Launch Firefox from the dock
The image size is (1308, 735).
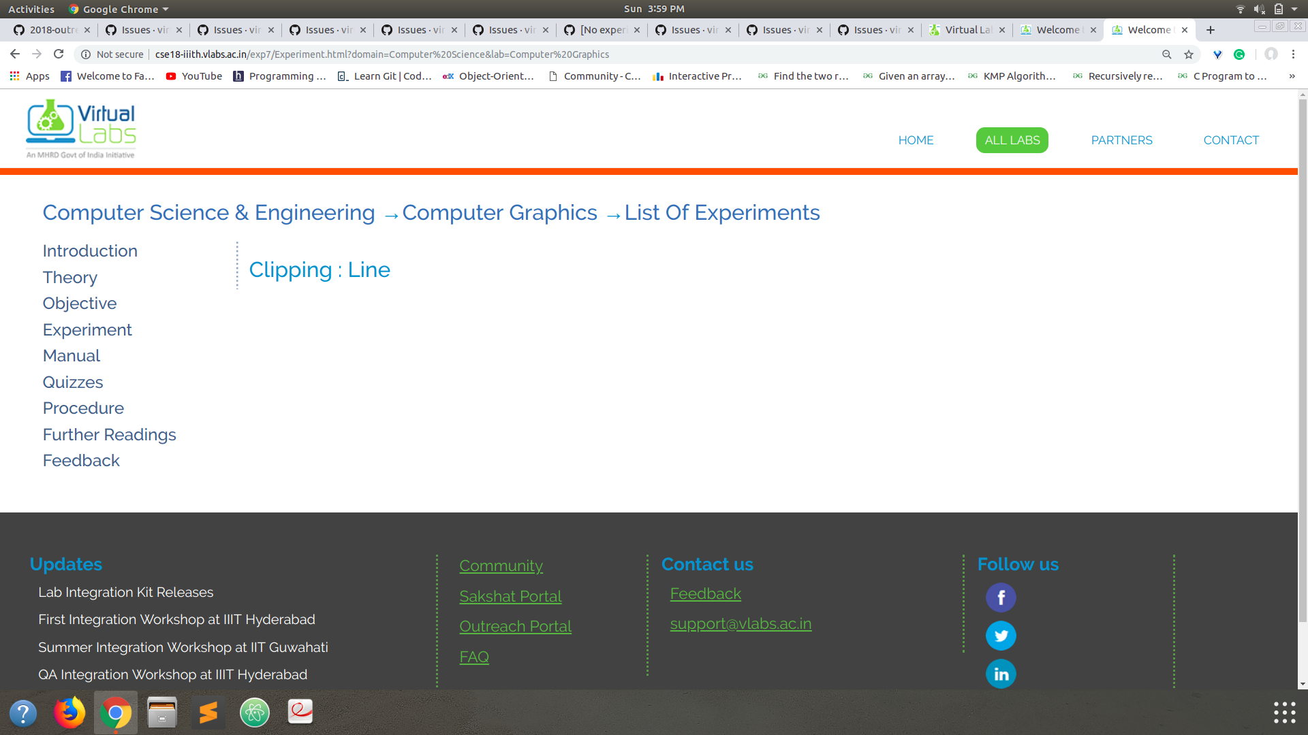click(x=69, y=713)
